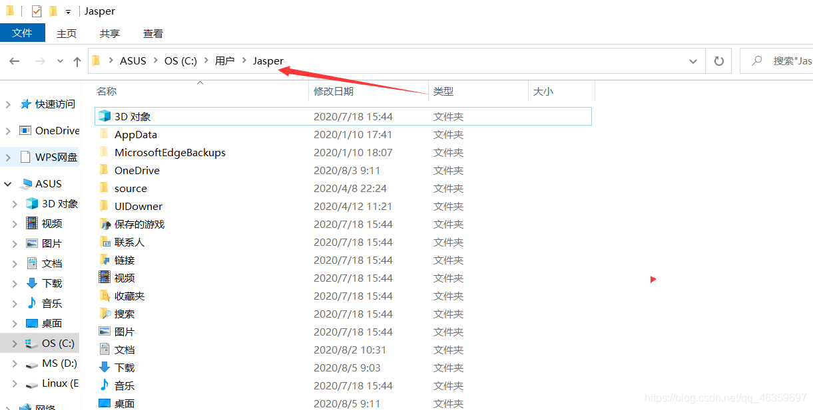The width and height of the screenshot is (813, 410).
Task: Click the 收藏夹 favorites star folder icon
Action: 104,296
